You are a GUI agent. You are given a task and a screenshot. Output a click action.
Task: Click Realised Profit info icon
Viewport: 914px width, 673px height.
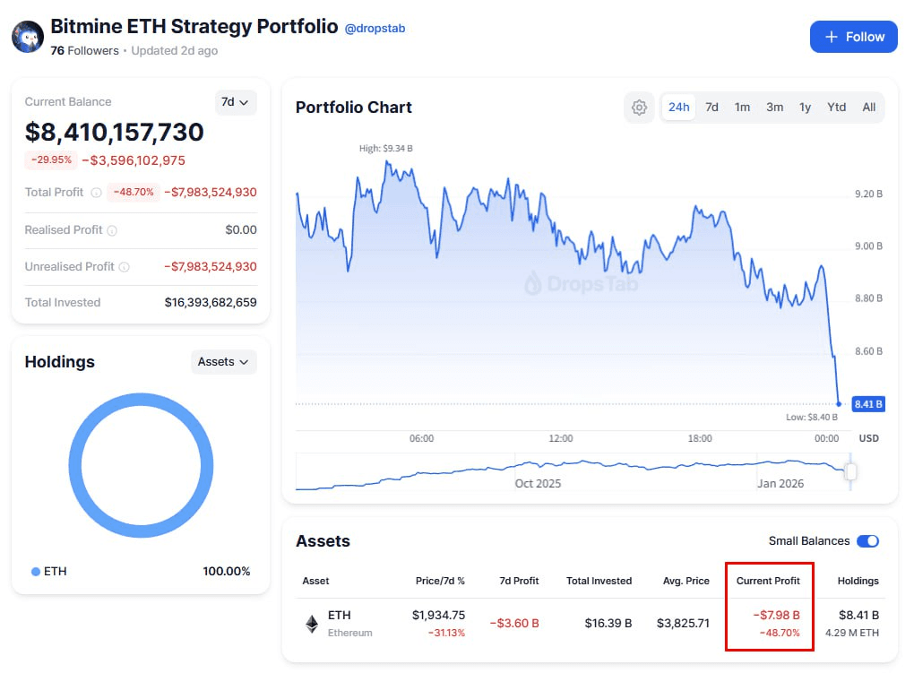click(x=112, y=230)
